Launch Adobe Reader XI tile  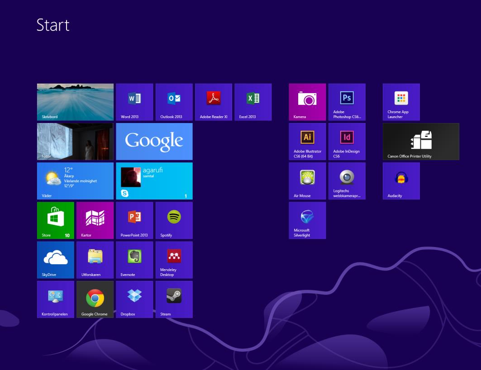coord(214,102)
